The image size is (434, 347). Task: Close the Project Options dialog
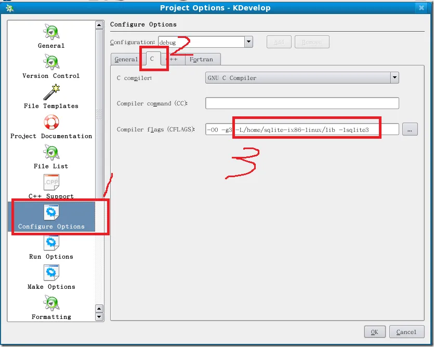(x=422, y=8)
